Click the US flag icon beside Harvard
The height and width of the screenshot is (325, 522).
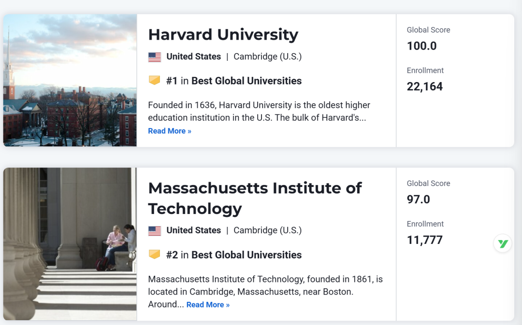[155, 57]
